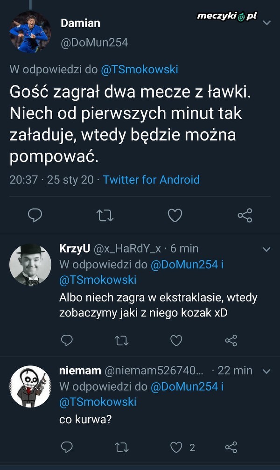The image size is (280, 470).
Task: Like Damian's main tweet
Action: point(175,215)
